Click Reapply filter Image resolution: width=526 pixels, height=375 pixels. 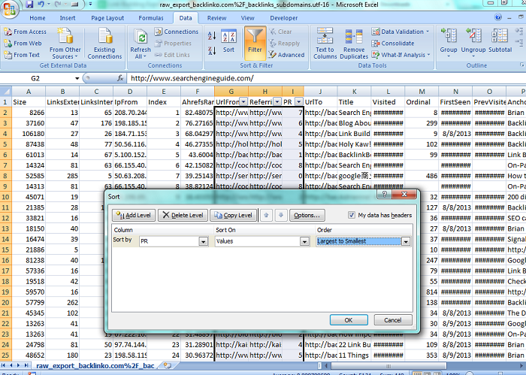(284, 44)
